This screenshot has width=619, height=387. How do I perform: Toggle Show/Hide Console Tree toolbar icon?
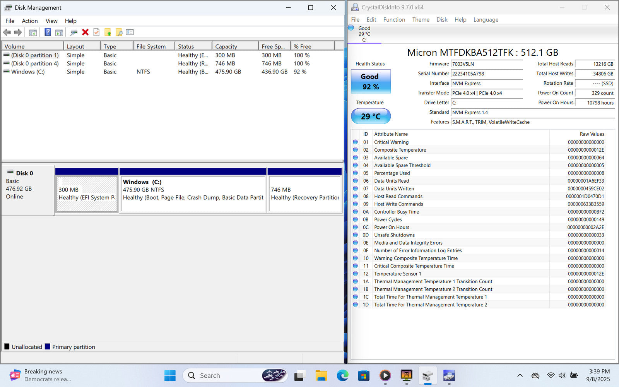click(33, 33)
